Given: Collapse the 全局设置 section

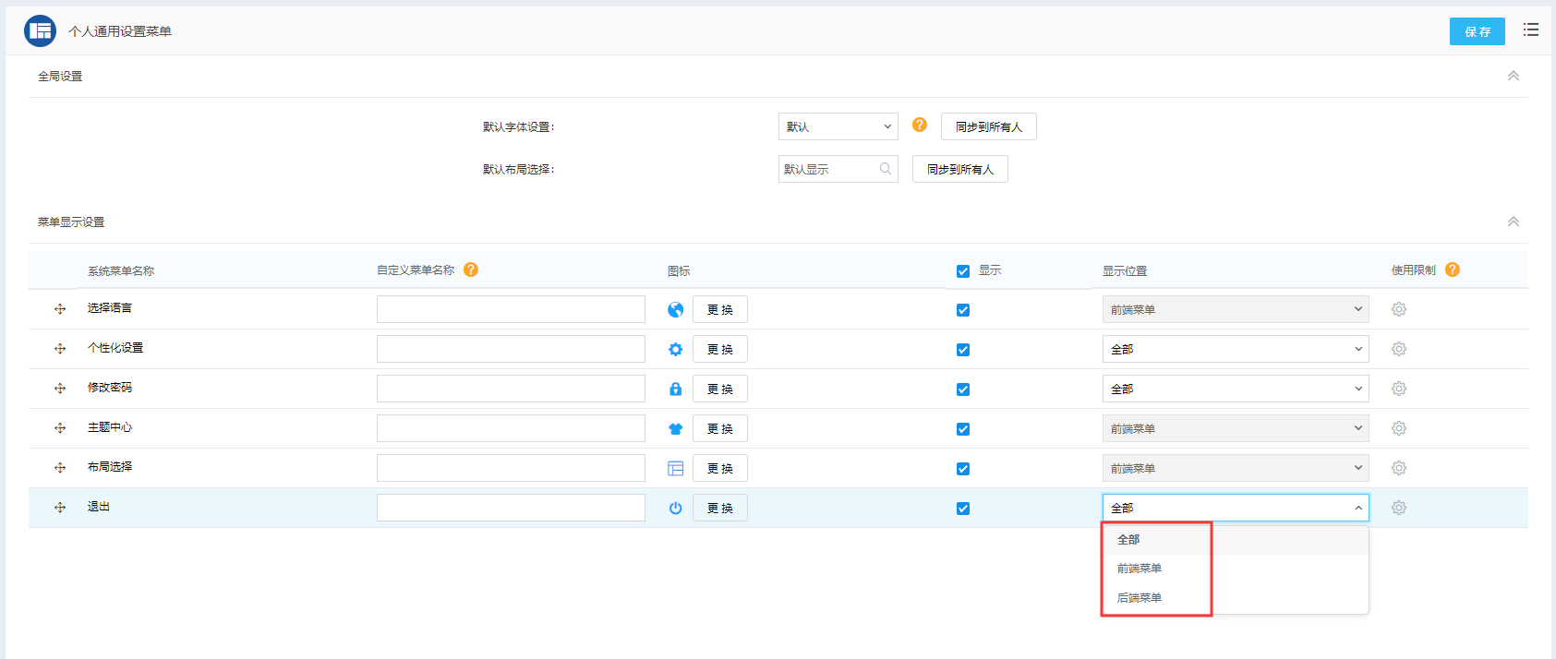Looking at the screenshot, I should pos(1513,76).
